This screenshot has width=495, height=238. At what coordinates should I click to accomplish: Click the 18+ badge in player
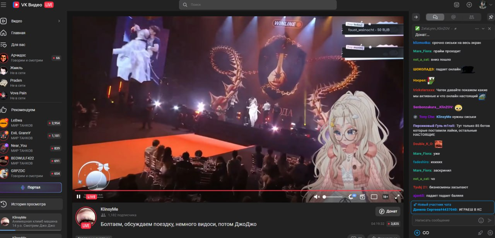[x=386, y=197]
